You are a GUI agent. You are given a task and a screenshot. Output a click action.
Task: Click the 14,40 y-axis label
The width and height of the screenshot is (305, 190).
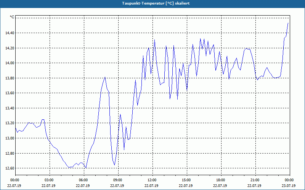(10, 33)
